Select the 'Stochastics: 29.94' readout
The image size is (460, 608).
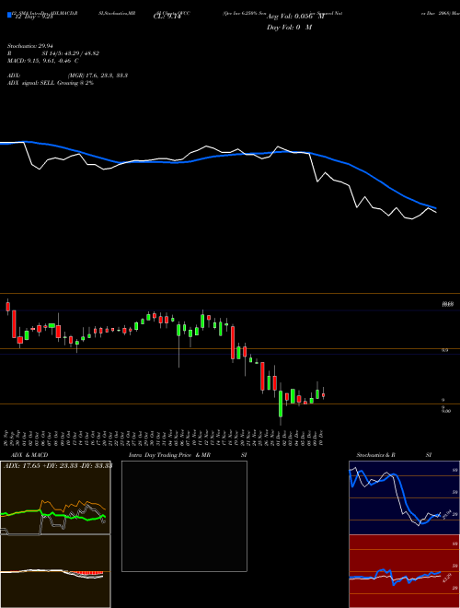[x=29, y=46]
